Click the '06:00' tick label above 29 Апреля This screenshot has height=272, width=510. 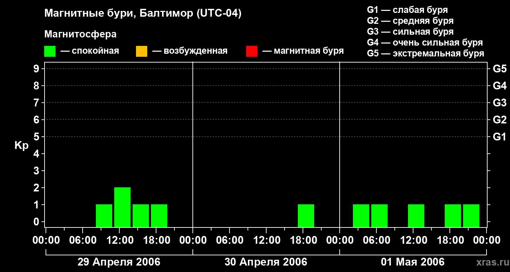[83, 240]
